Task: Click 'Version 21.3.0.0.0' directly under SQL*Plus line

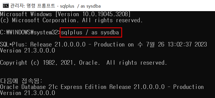Action: (27, 51)
